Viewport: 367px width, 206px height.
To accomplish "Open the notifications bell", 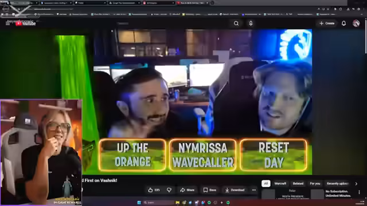I will [343, 23].
